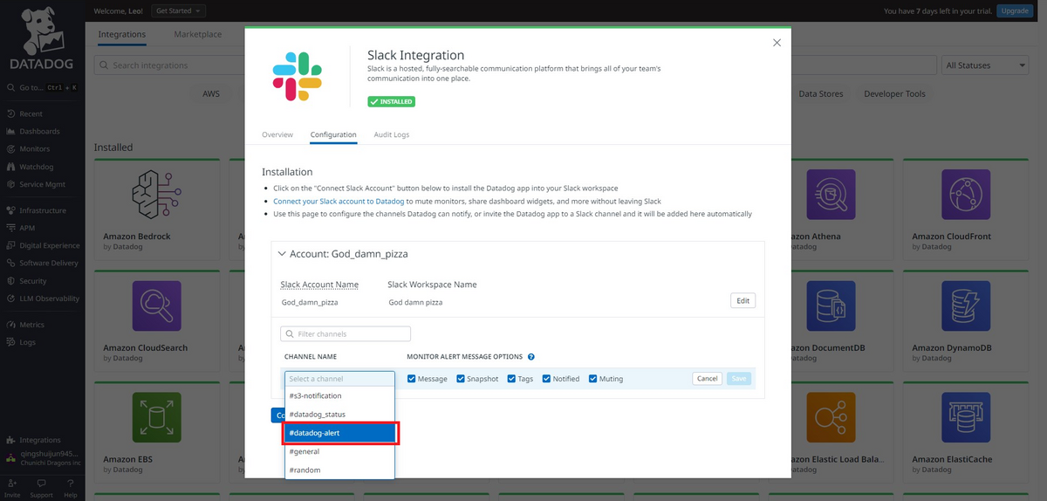
Task: Click the Cancel button in channel row
Action: coord(708,379)
